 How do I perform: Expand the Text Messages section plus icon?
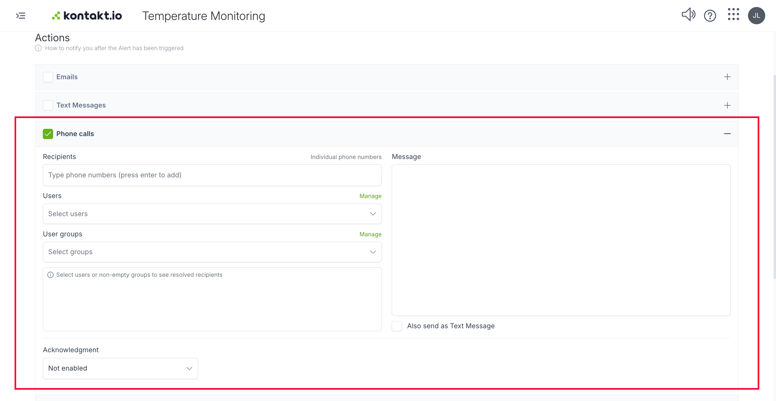727,105
